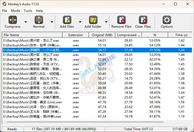
Task: Click the horizontal scrollbar of the file list
Action: click(x=85, y=122)
